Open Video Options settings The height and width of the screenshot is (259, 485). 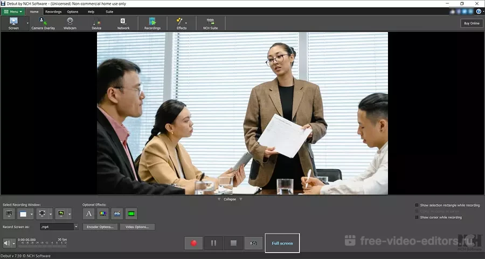pos(137,227)
